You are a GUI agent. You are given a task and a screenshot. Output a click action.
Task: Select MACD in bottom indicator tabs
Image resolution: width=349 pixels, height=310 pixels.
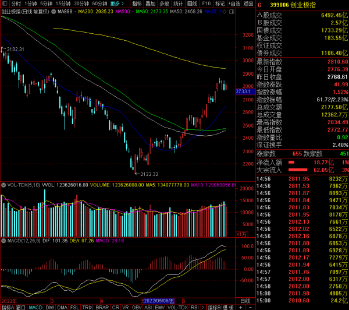tap(36, 307)
